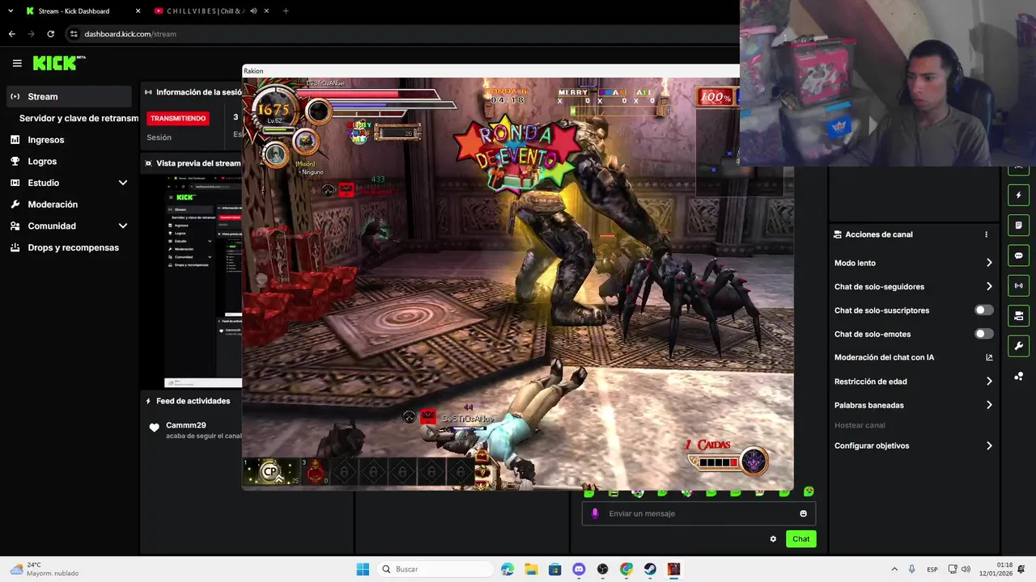
Task: Open the Stream sidebar item
Action: click(x=69, y=96)
